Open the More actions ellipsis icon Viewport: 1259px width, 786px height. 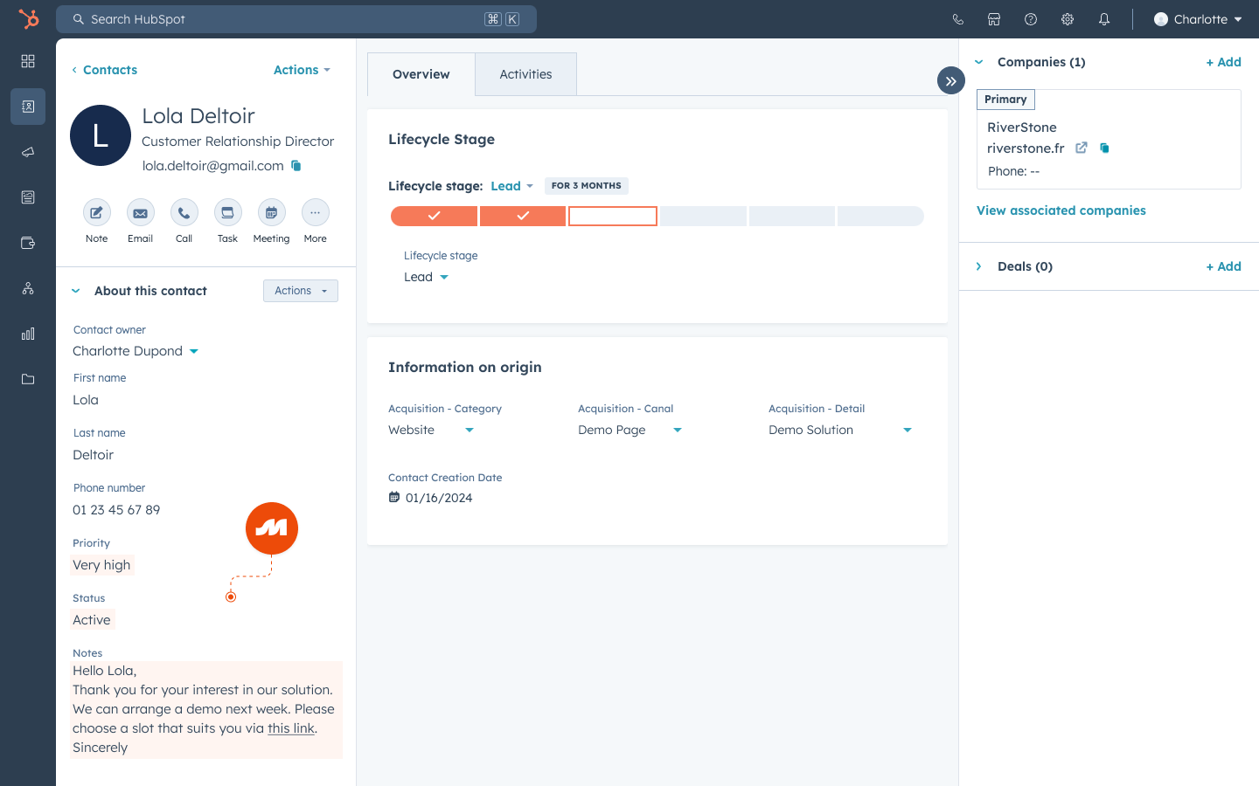[x=316, y=212]
